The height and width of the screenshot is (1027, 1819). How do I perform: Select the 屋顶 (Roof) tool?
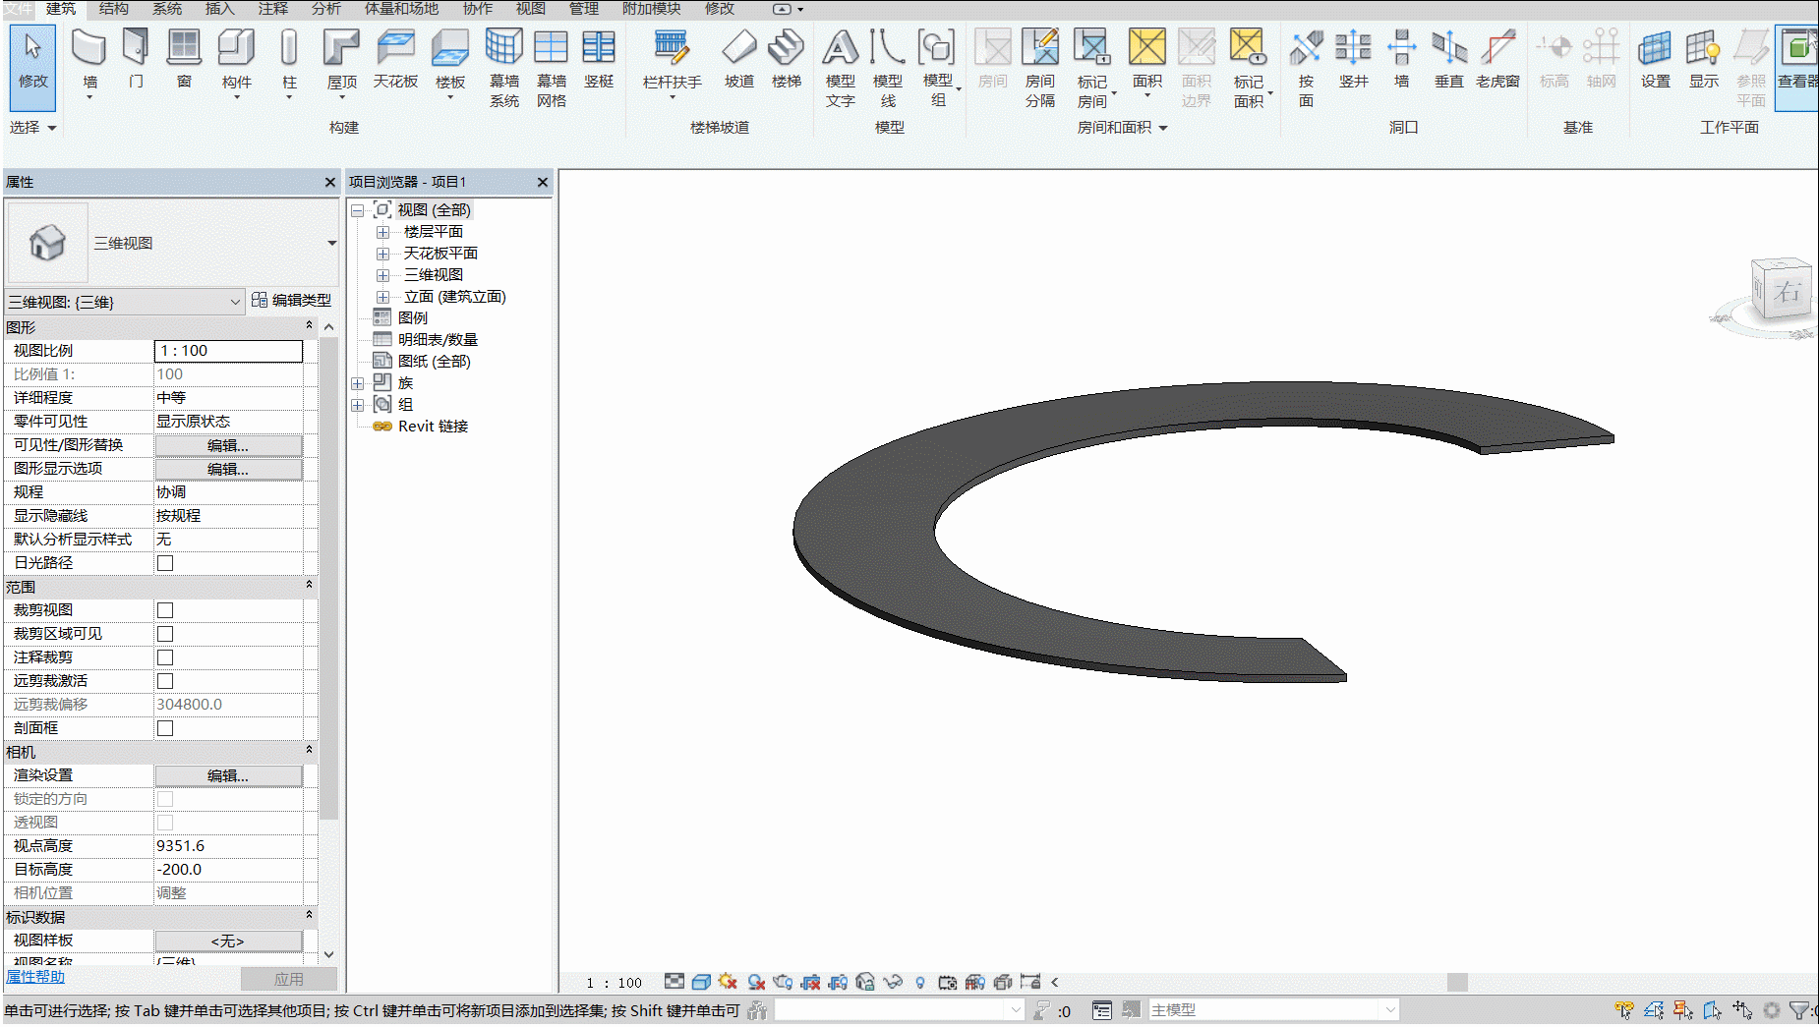[x=341, y=63]
